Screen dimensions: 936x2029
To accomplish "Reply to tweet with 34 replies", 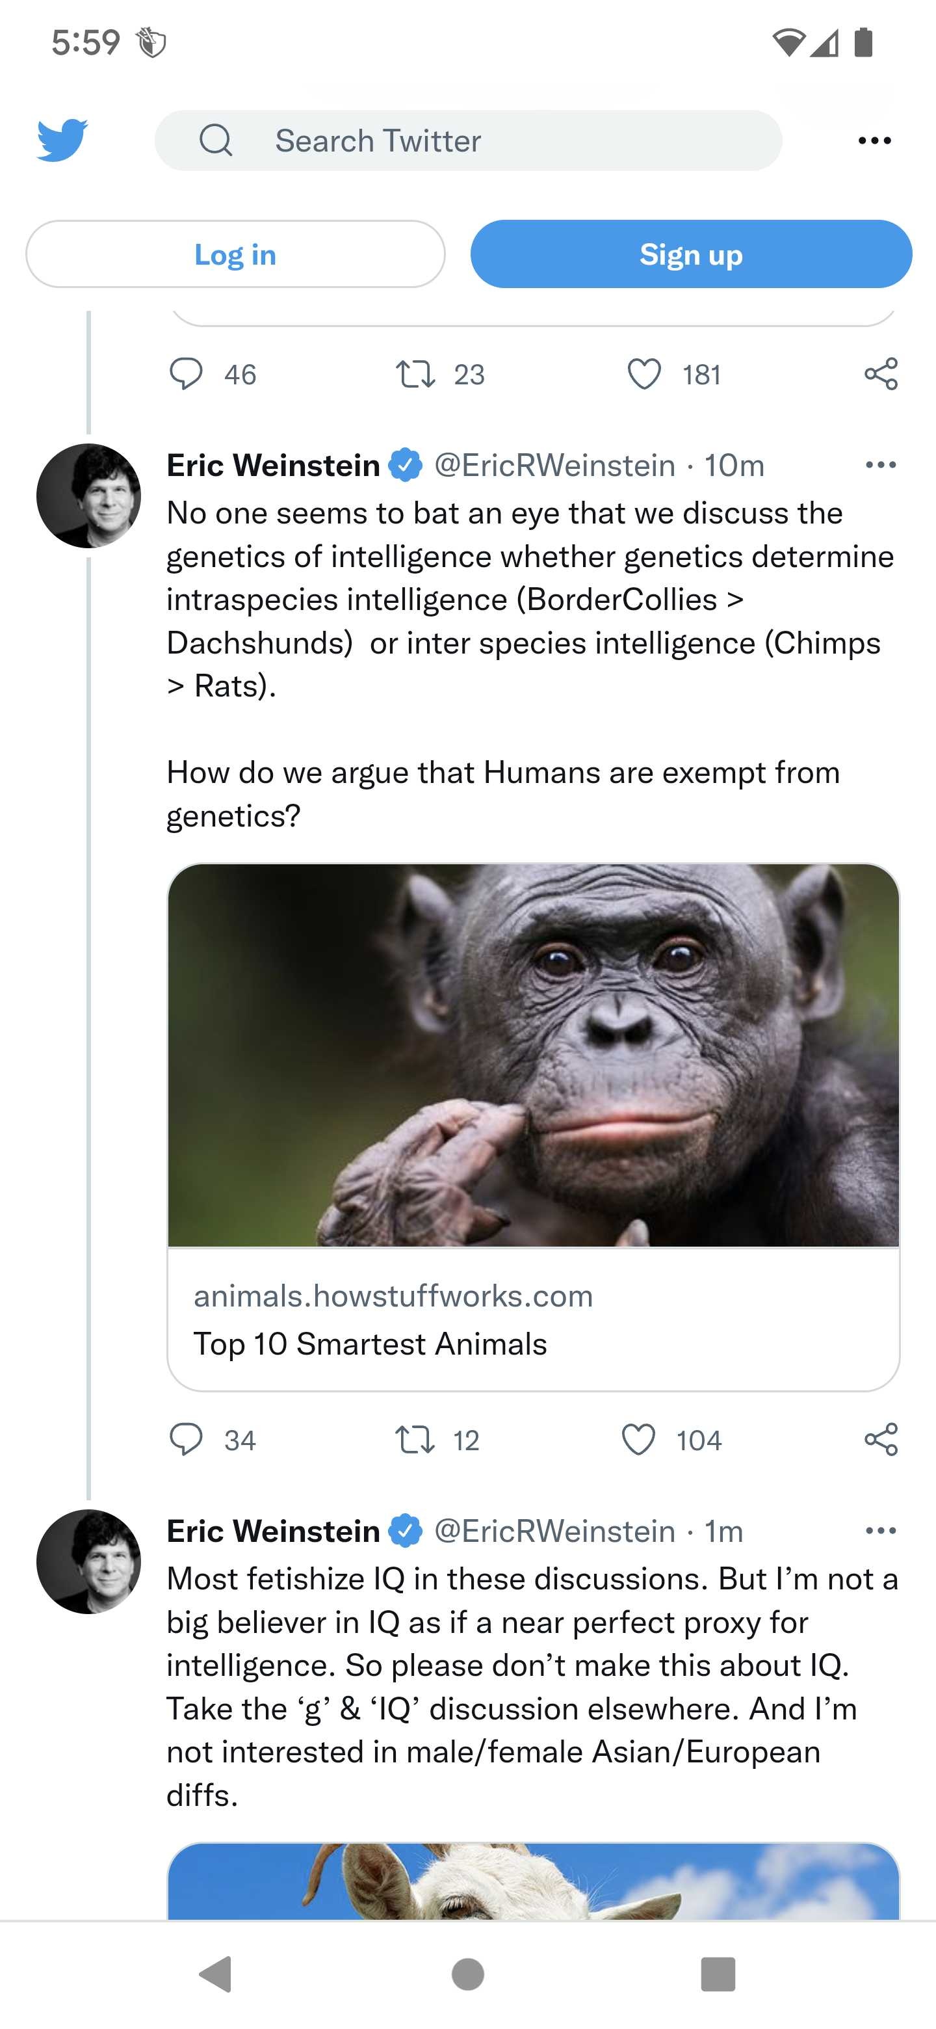I will 187,1440.
